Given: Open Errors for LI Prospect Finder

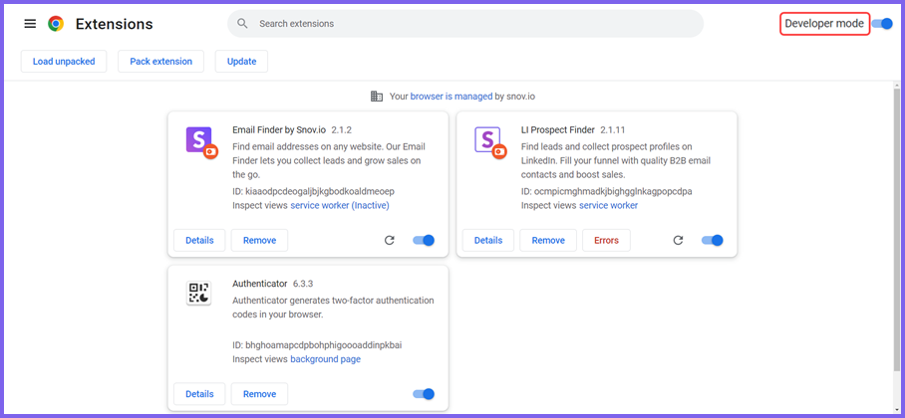Looking at the screenshot, I should tap(606, 241).
